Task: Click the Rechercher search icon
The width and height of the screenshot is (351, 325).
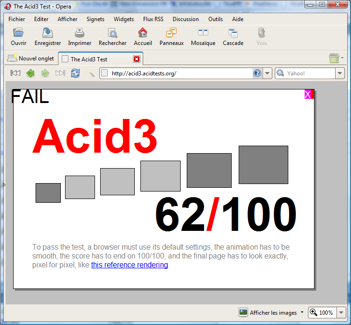Action: coord(112,33)
